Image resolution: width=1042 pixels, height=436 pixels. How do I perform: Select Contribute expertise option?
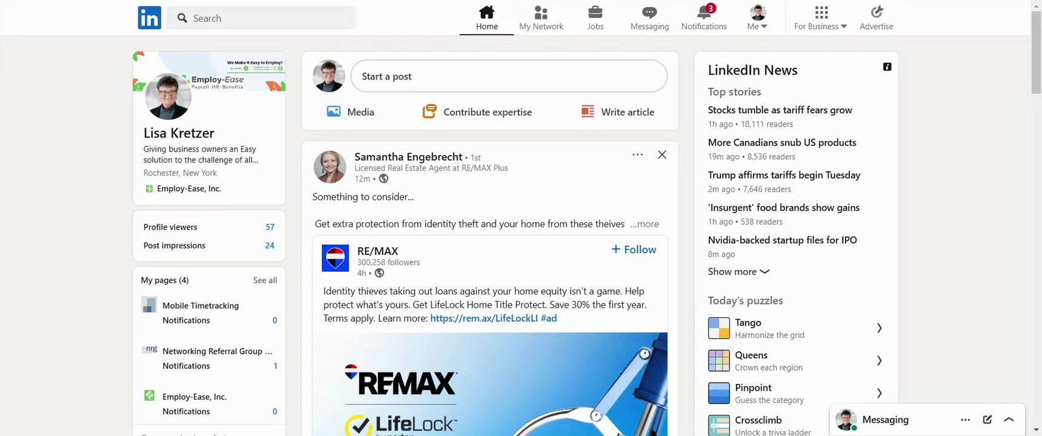point(477,112)
